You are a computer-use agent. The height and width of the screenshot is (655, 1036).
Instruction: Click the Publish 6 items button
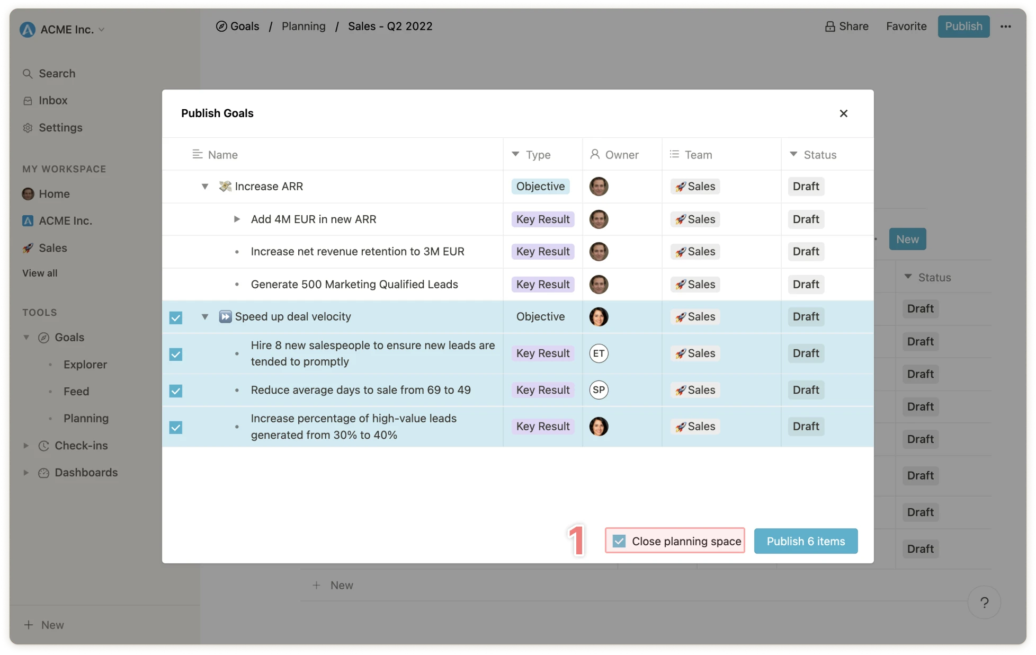pyautogui.click(x=805, y=541)
